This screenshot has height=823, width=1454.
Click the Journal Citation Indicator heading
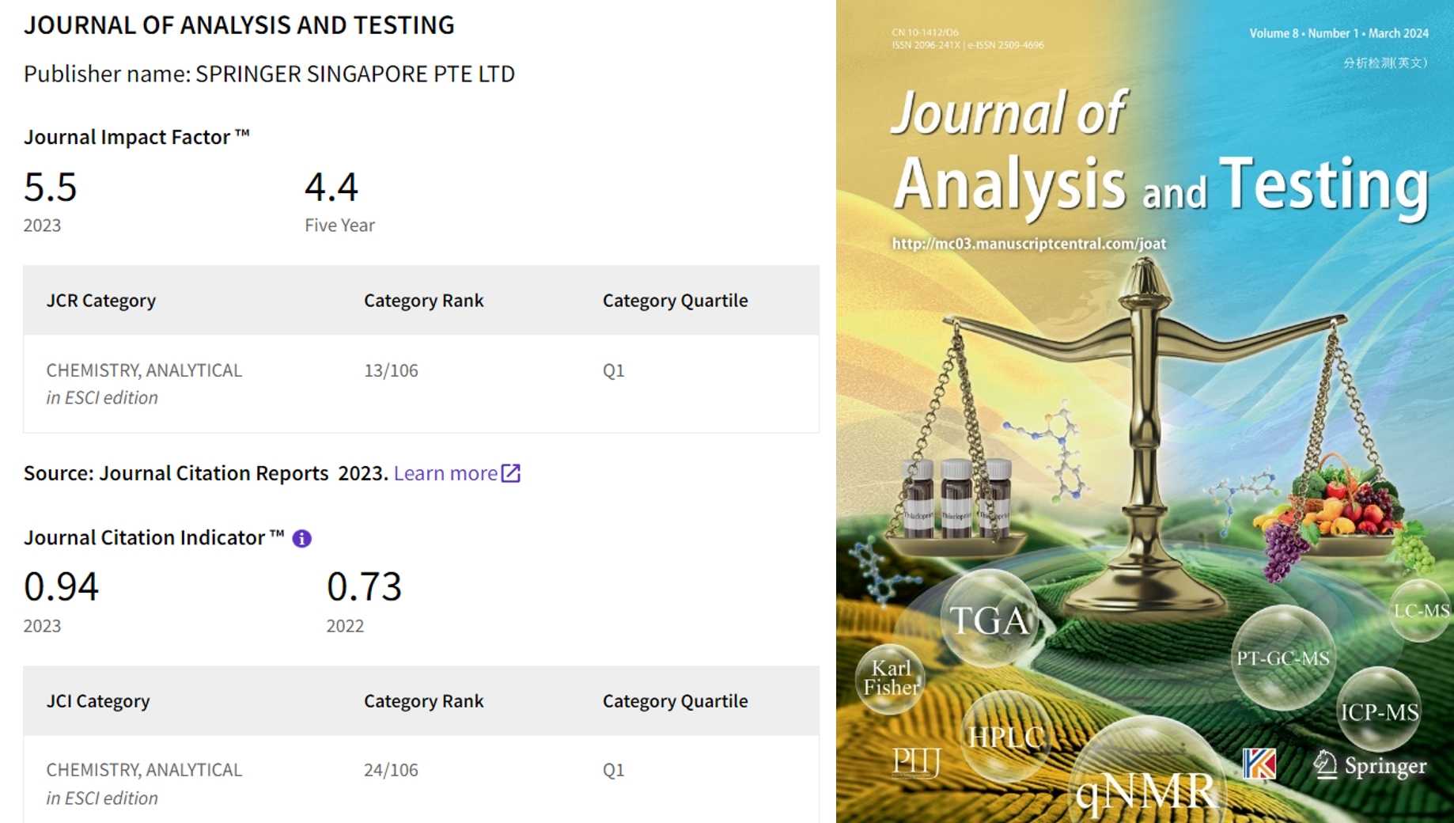[153, 538]
